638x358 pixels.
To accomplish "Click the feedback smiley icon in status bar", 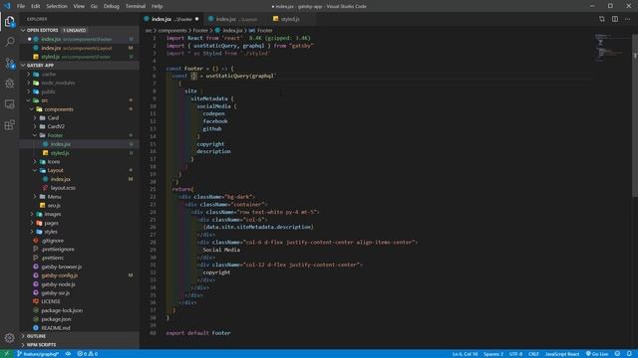I will tap(617, 354).
